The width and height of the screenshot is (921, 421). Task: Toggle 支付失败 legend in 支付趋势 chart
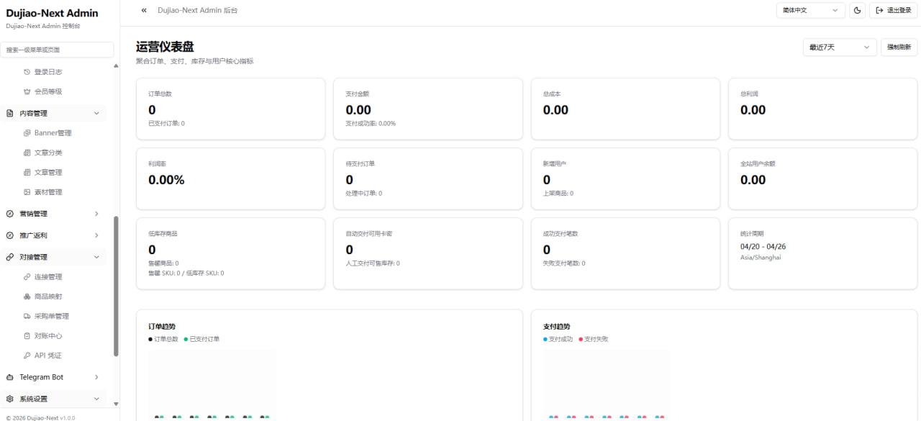click(594, 339)
